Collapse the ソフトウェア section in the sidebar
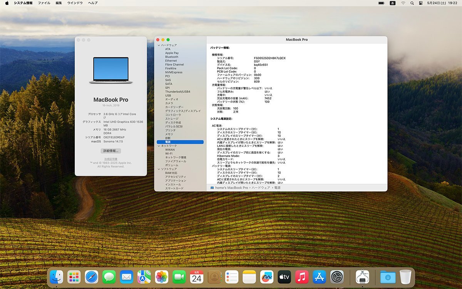The width and height of the screenshot is (462, 289). (158, 169)
